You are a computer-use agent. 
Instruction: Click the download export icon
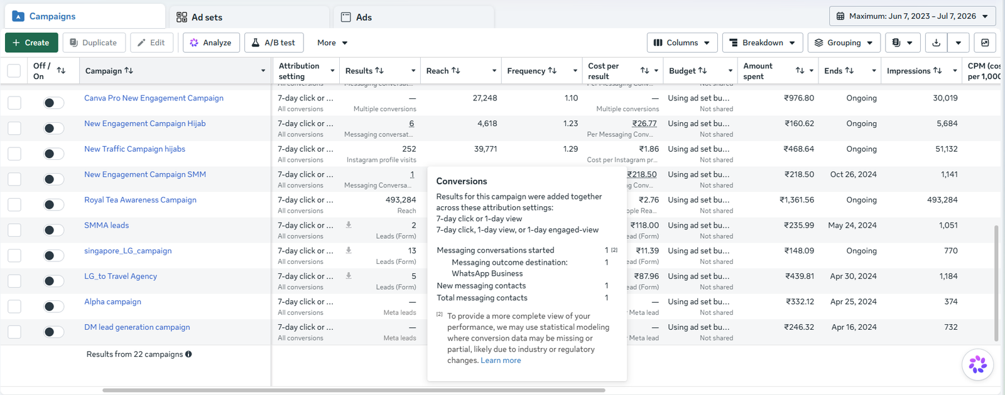(936, 43)
